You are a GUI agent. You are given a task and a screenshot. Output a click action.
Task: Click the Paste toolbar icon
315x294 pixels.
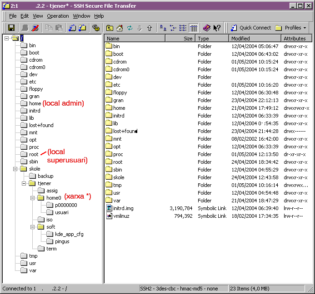(x=59, y=28)
